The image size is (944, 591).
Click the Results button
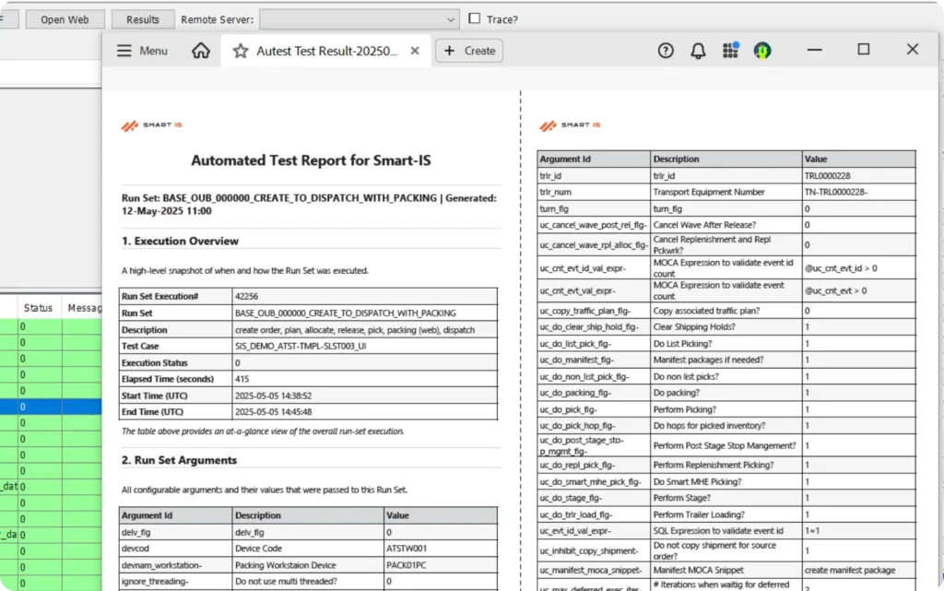[143, 19]
